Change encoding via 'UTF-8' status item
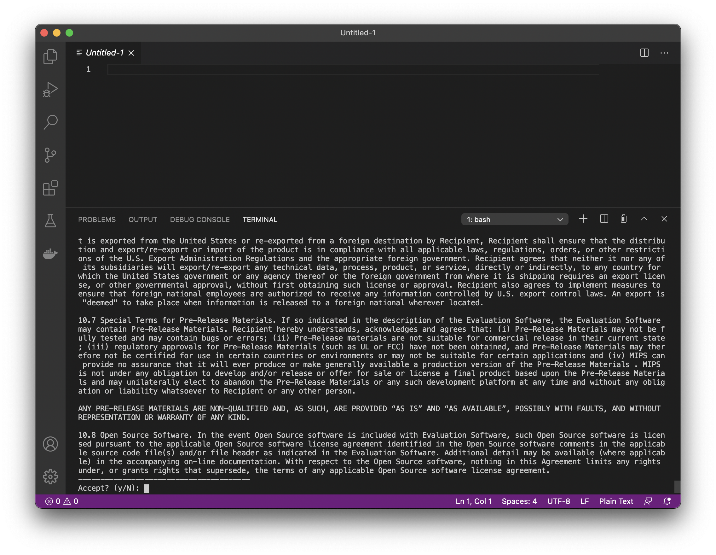716x555 pixels. tap(559, 501)
